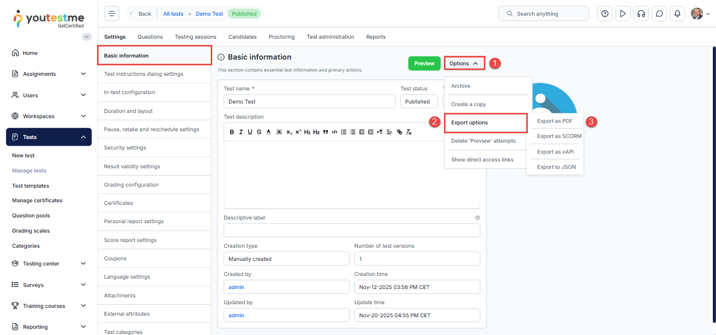Screen dimensions: 716x335
Task: Click the headphones support icon
Action: pos(641,14)
